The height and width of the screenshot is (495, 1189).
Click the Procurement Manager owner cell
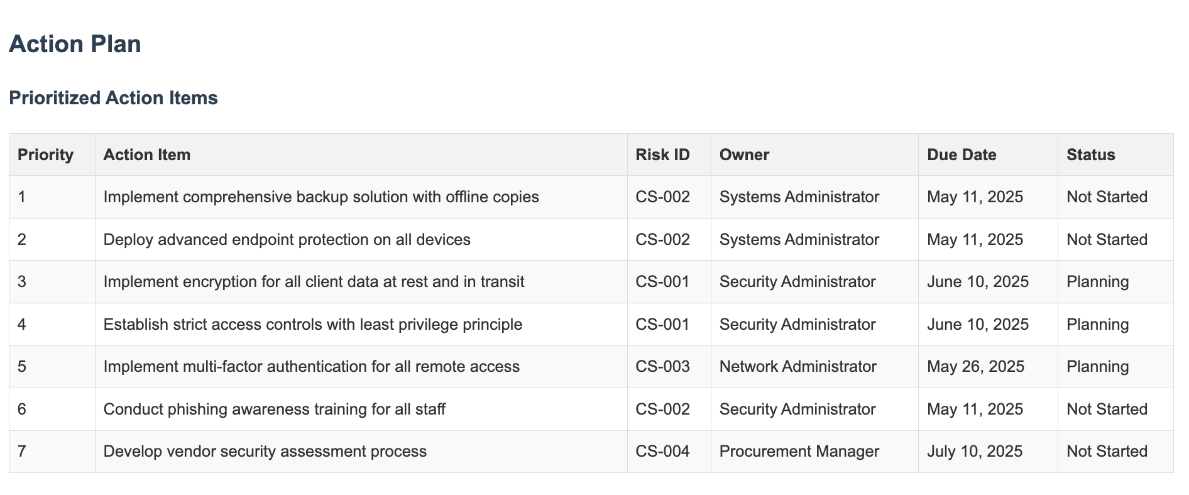(799, 451)
